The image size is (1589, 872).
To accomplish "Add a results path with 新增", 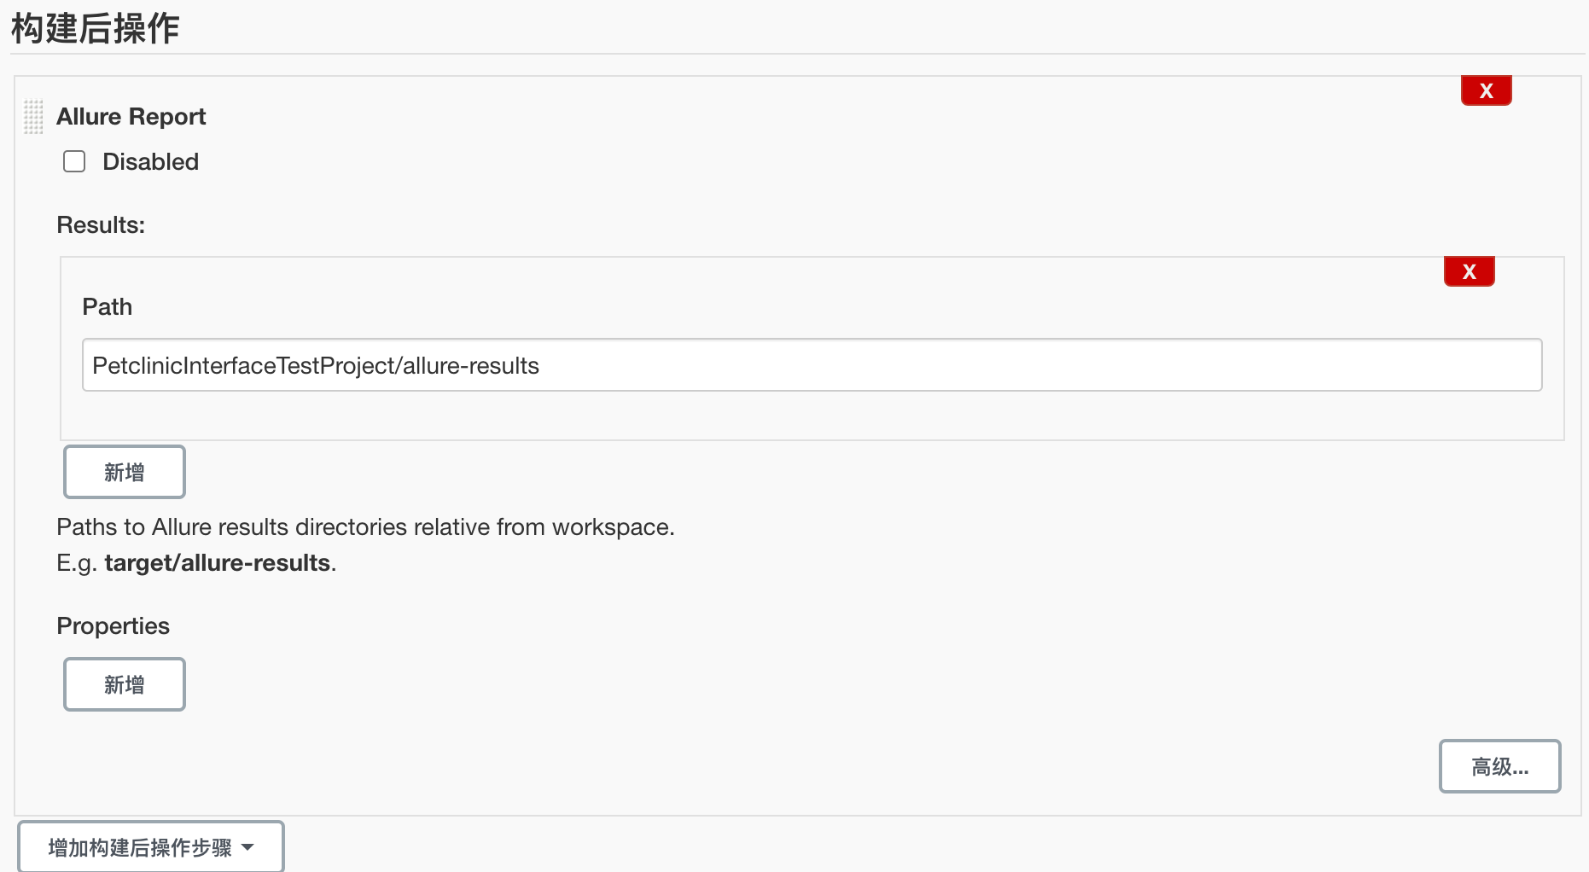I will [x=125, y=472].
